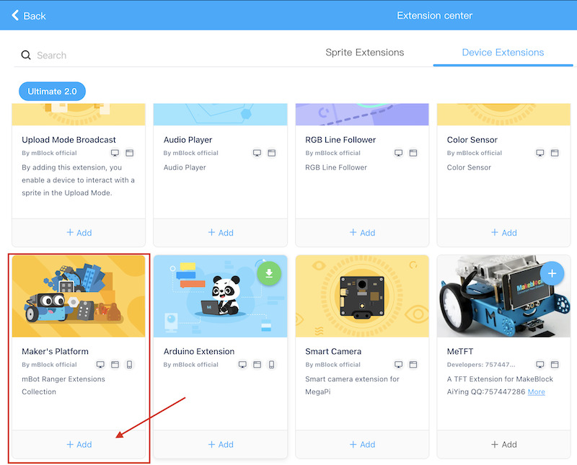Click the Maker's Platform title text
The height and width of the screenshot is (465, 577).
[x=56, y=351]
